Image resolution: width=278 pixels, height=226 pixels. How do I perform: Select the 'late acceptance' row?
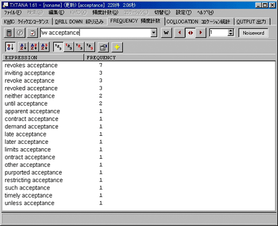pos(138,134)
